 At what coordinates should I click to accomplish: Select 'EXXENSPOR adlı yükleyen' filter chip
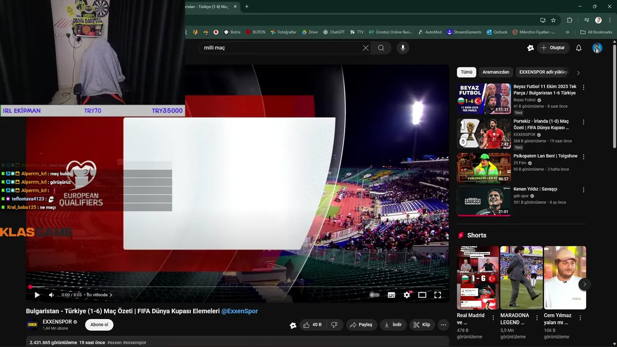coord(543,72)
